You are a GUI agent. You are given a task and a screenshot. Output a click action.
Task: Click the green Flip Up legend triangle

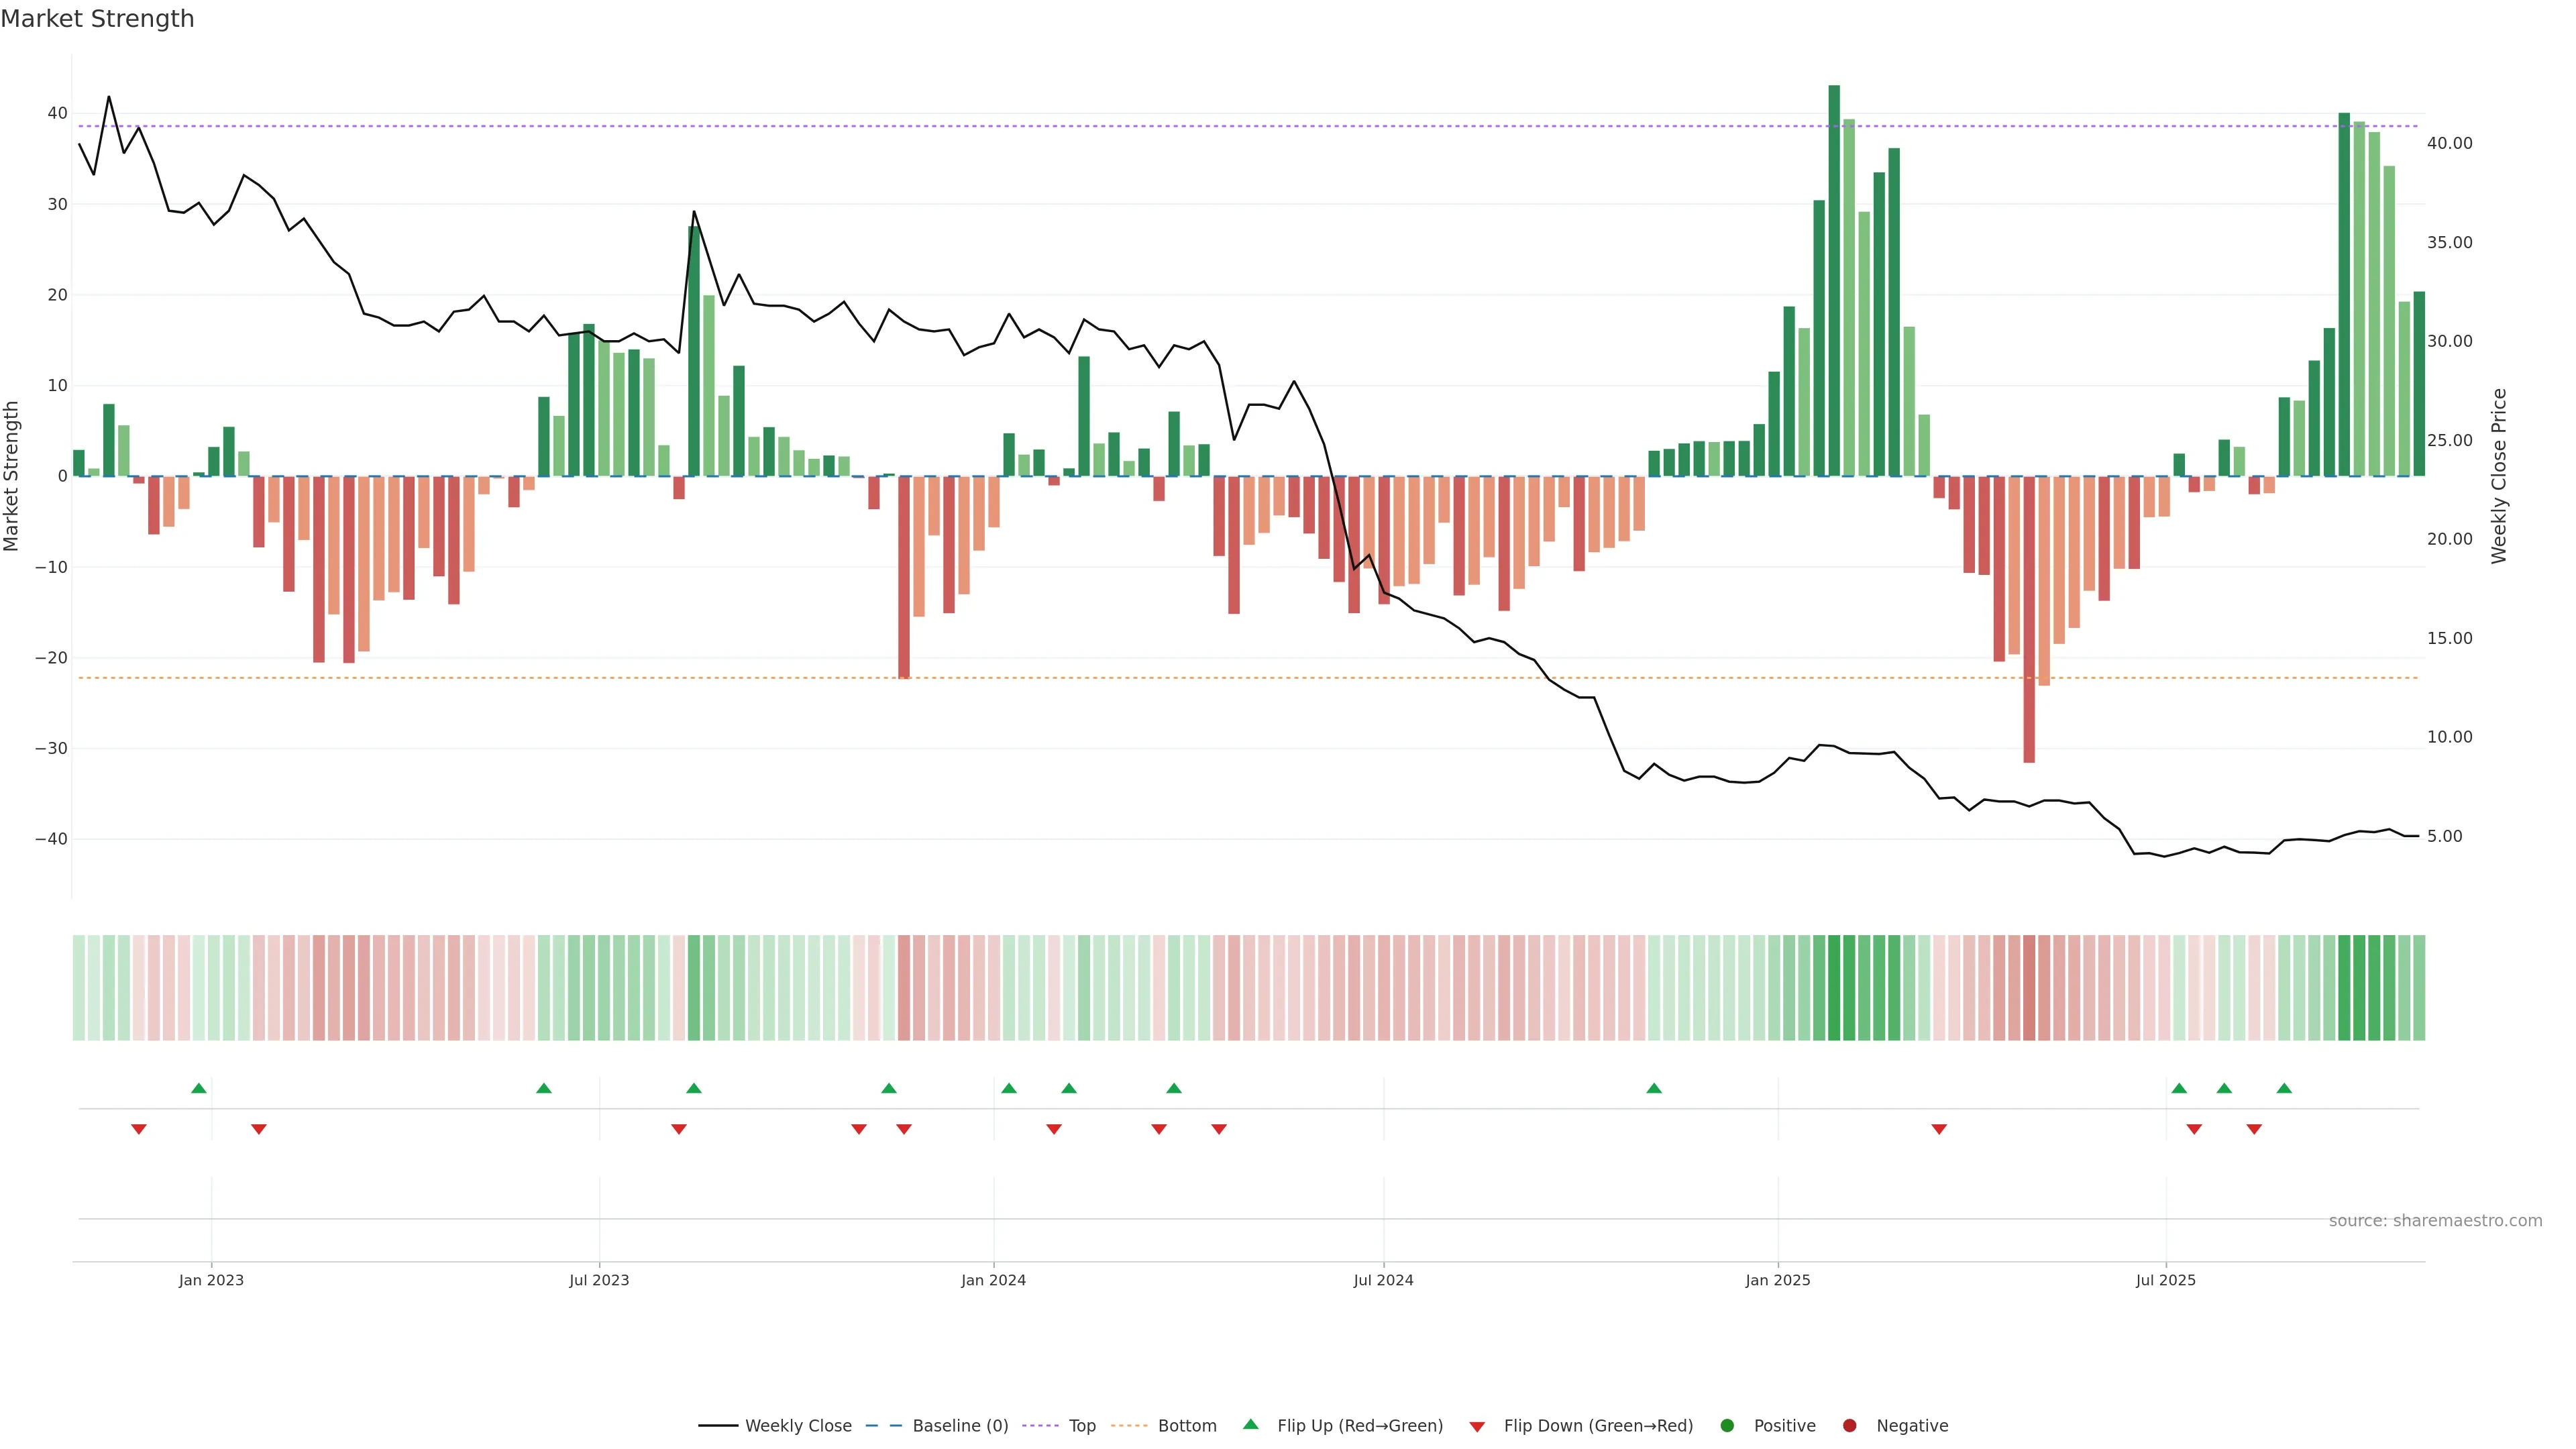[1250, 1425]
